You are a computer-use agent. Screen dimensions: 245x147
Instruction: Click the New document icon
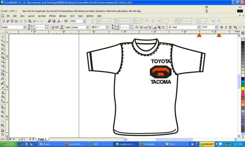coord(4,21)
